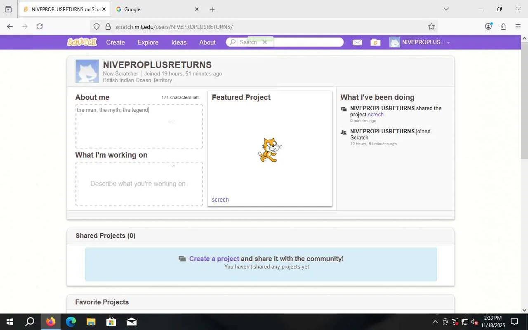Click the page scrollbar down arrow
This screenshot has width=528, height=330.
tap(524, 310)
